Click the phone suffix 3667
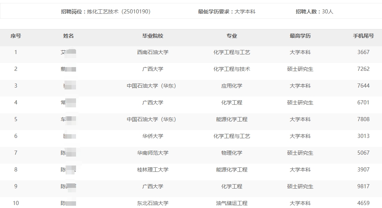382x208 pixels. click(x=363, y=52)
